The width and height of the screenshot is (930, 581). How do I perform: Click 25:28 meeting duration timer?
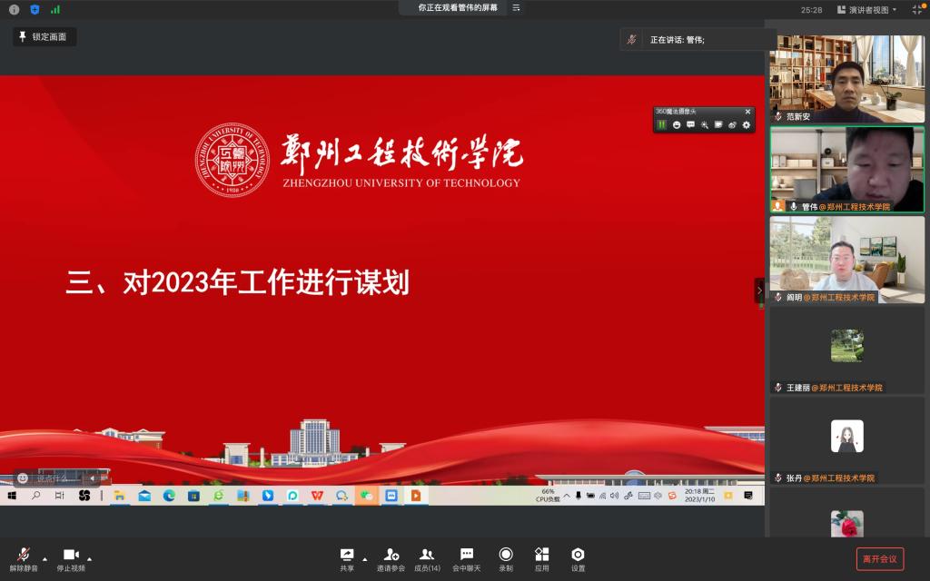click(x=811, y=10)
